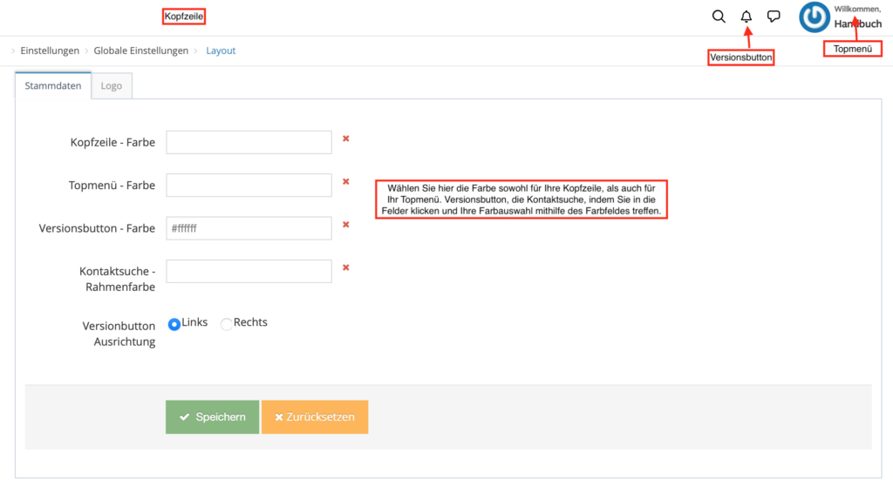Open the Kopfzeile - Farbe color field
893x480 pixels.
click(x=249, y=142)
